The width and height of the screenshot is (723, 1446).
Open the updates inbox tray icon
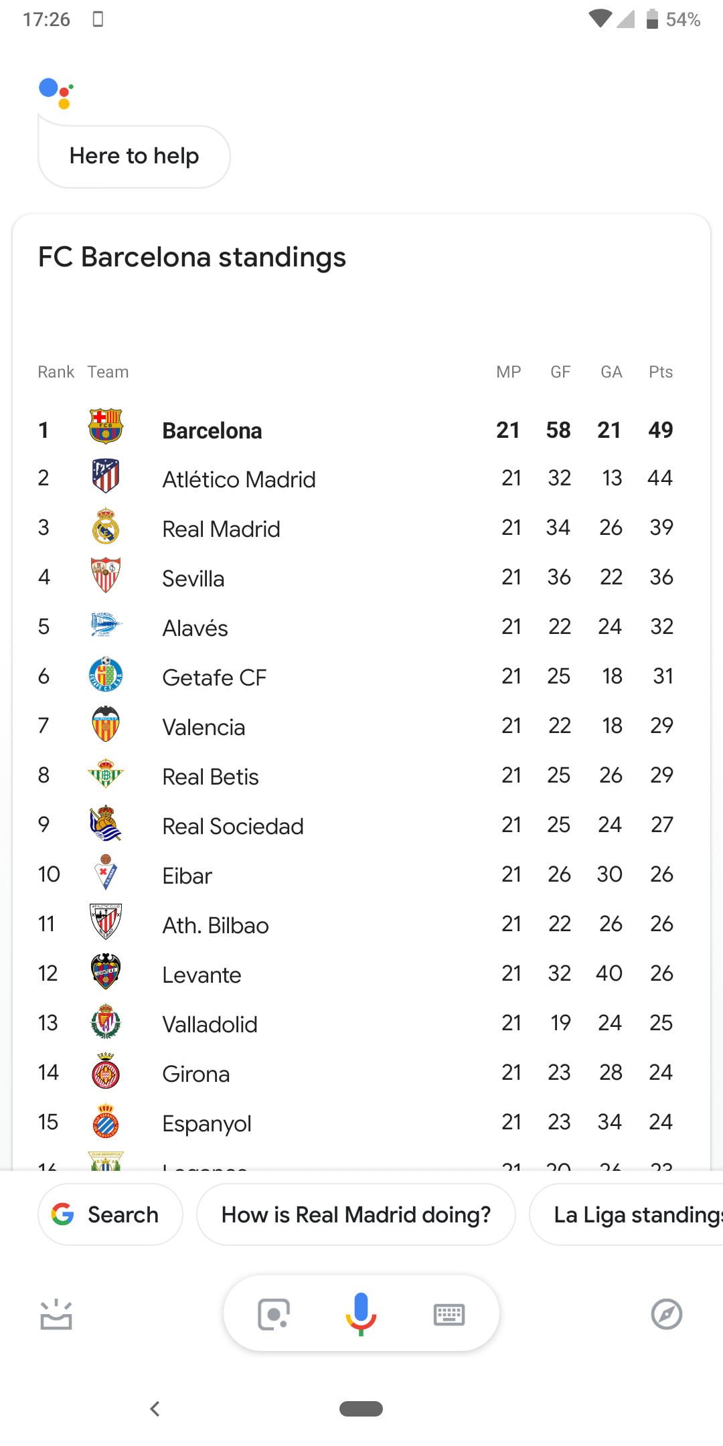(x=56, y=1314)
